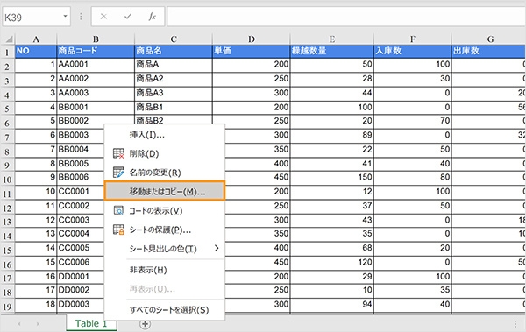Choose コードの表示(V) menu entry
The image size is (526, 332).
pos(165,210)
